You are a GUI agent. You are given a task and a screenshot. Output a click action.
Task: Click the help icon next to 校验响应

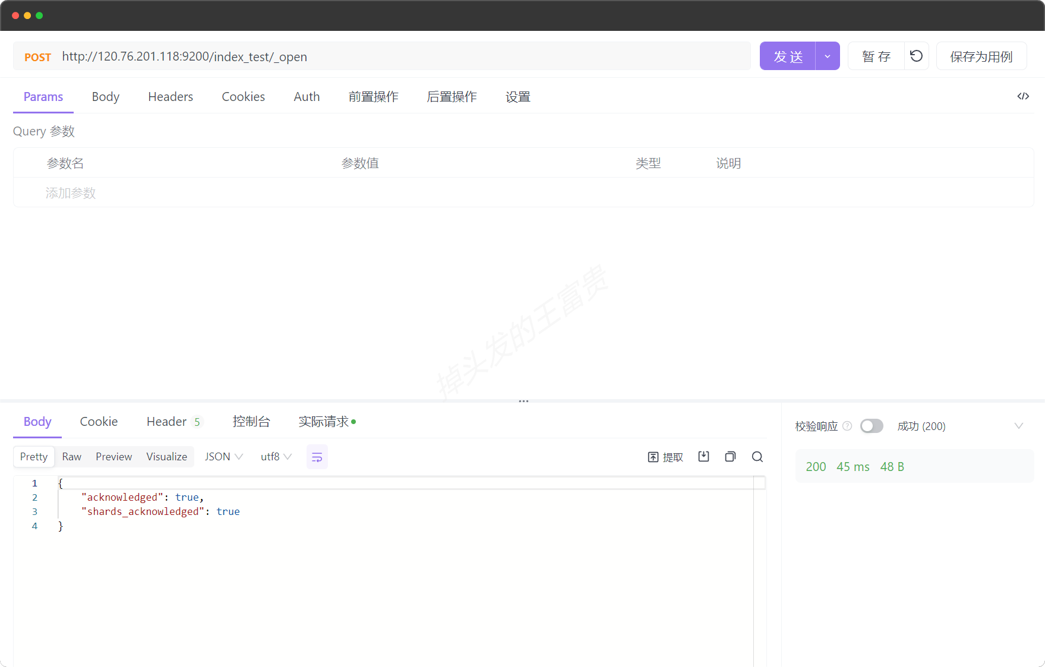tap(848, 426)
